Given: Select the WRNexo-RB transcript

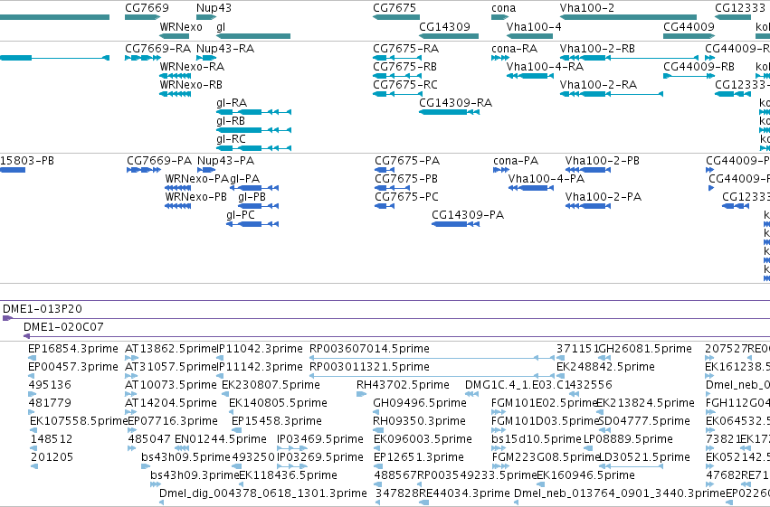Looking at the screenshot, I should pyautogui.click(x=175, y=94).
